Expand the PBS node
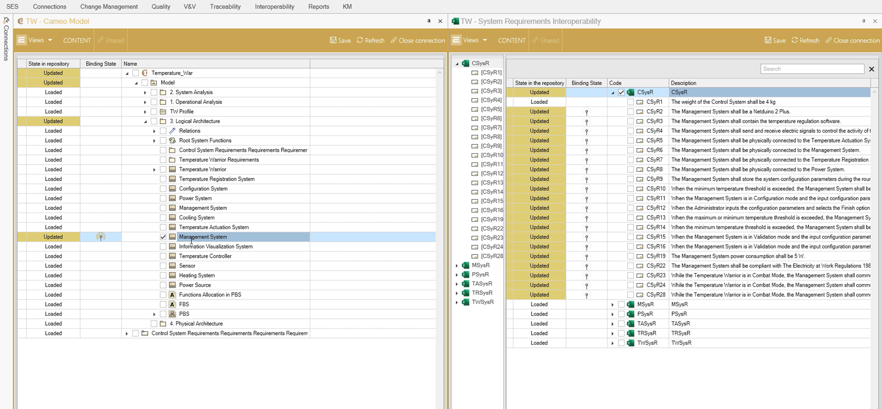 [x=154, y=314]
